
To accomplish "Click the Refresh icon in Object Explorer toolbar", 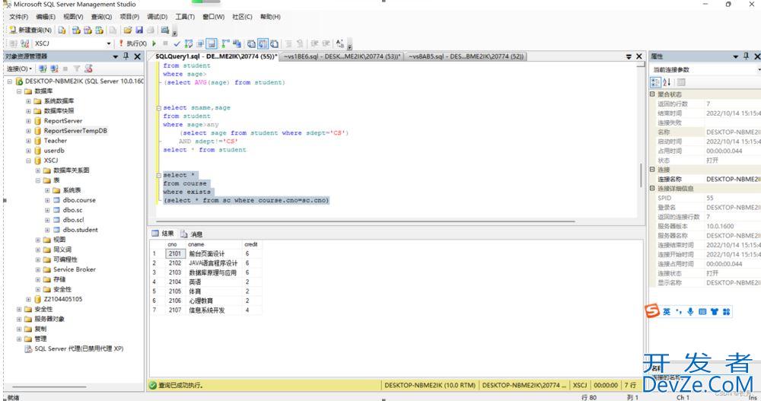I will 88,69.
